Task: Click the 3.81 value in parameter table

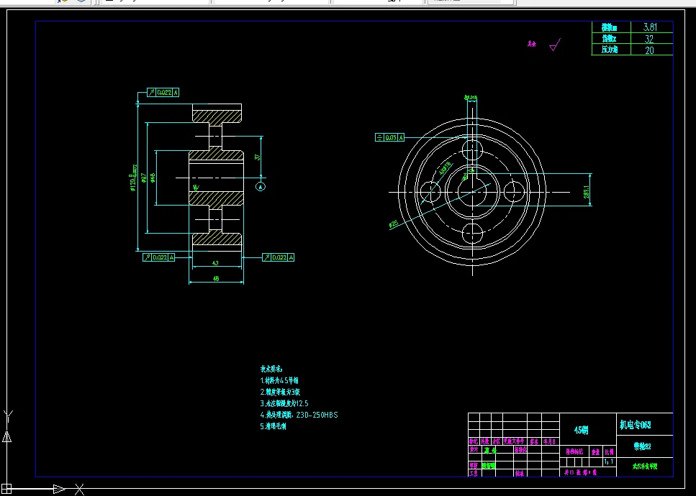Action: pyautogui.click(x=650, y=27)
